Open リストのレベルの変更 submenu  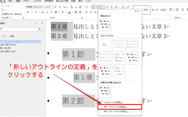click(x=114, y=102)
